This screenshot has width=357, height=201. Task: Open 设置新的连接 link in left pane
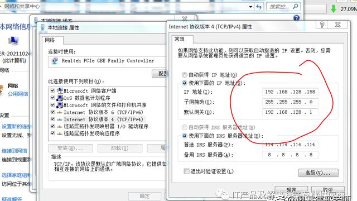click(16, 127)
